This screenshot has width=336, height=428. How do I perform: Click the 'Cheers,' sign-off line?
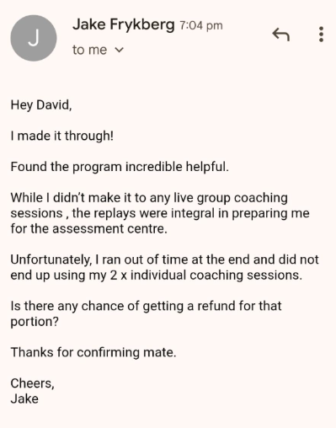(32, 383)
